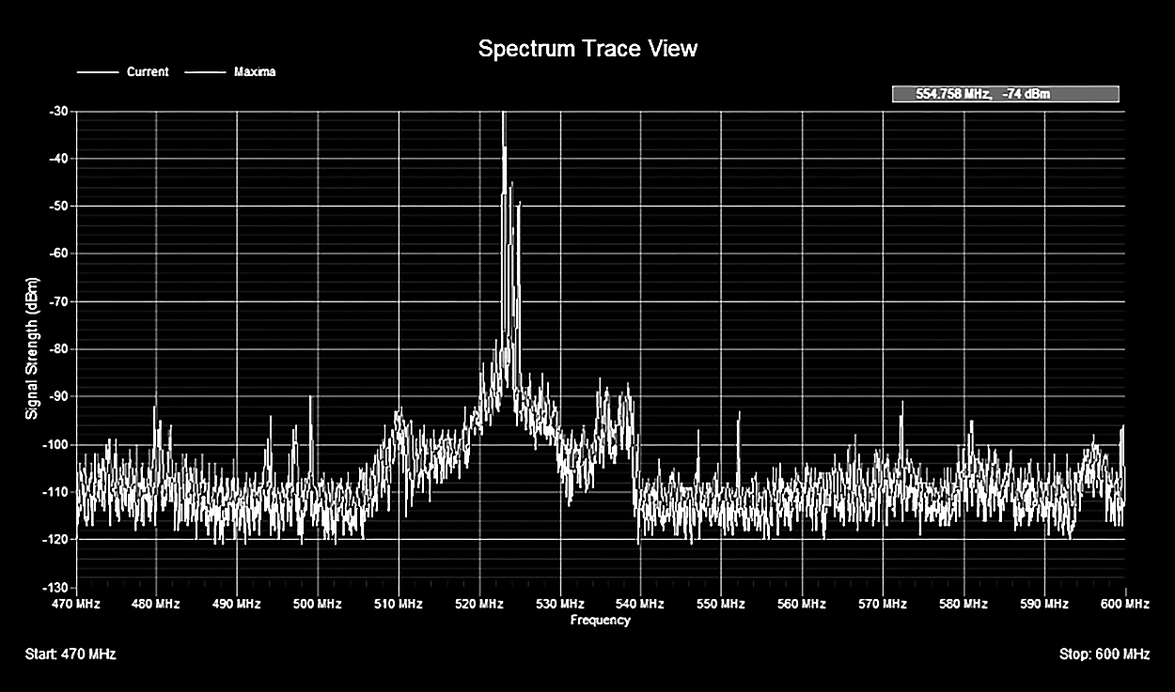Image resolution: width=1175 pixels, height=692 pixels.
Task: Click the -130 level axis label
Action: coord(55,588)
